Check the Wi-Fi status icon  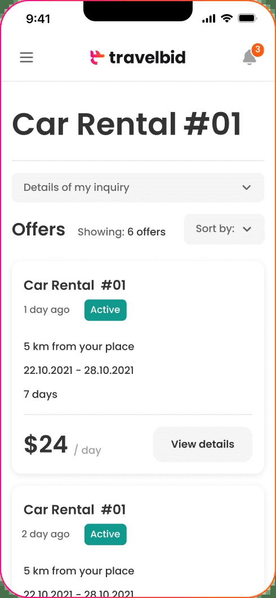coord(227,19)
